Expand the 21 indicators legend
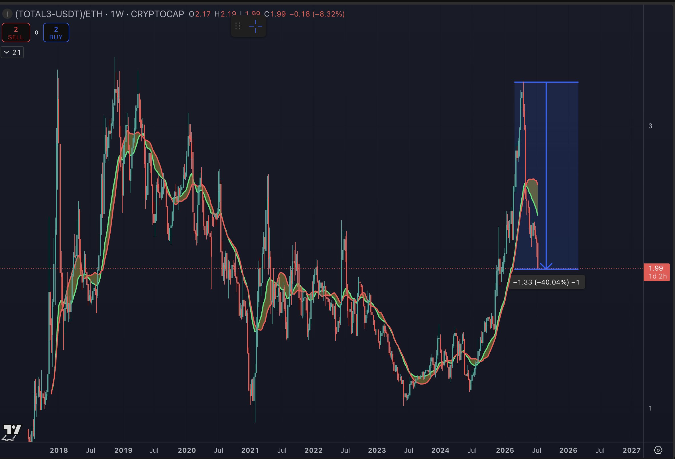Image resolution: width=675 pixels, height=459 pixels. tap(12, 52)
